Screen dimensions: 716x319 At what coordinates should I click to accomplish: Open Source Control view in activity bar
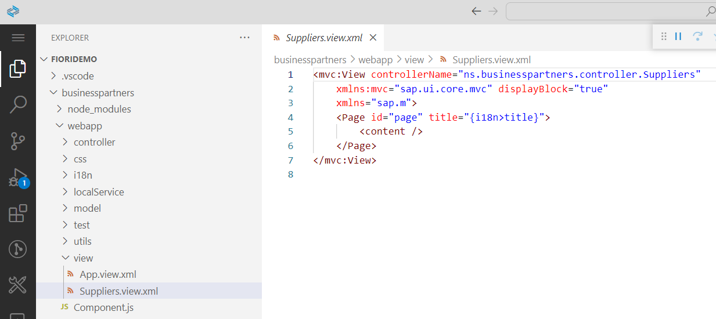[18, 141]
